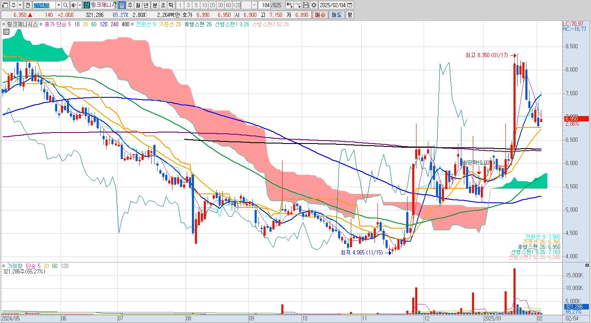
Task: Choose the 1 interval preset
Action: click(180, 5)
